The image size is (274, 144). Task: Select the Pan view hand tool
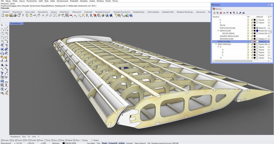point(39,16)
